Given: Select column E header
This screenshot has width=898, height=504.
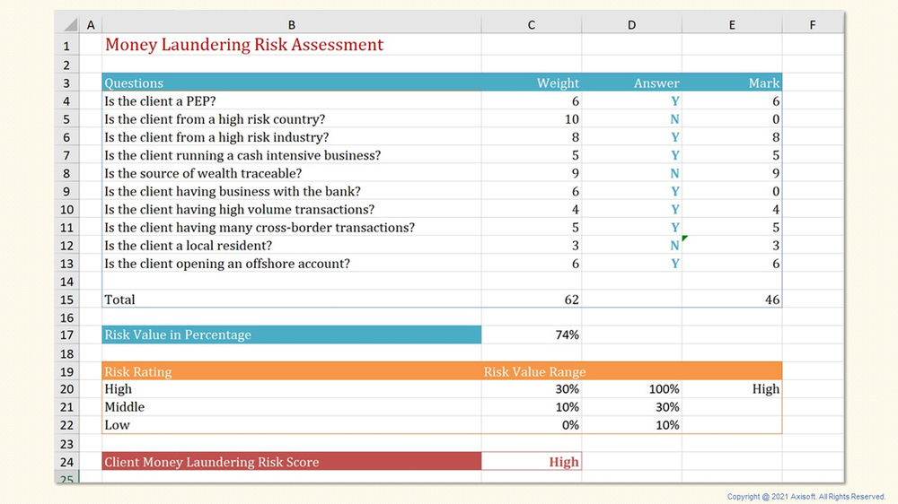Looking at the screenshot, I should 732,25.
